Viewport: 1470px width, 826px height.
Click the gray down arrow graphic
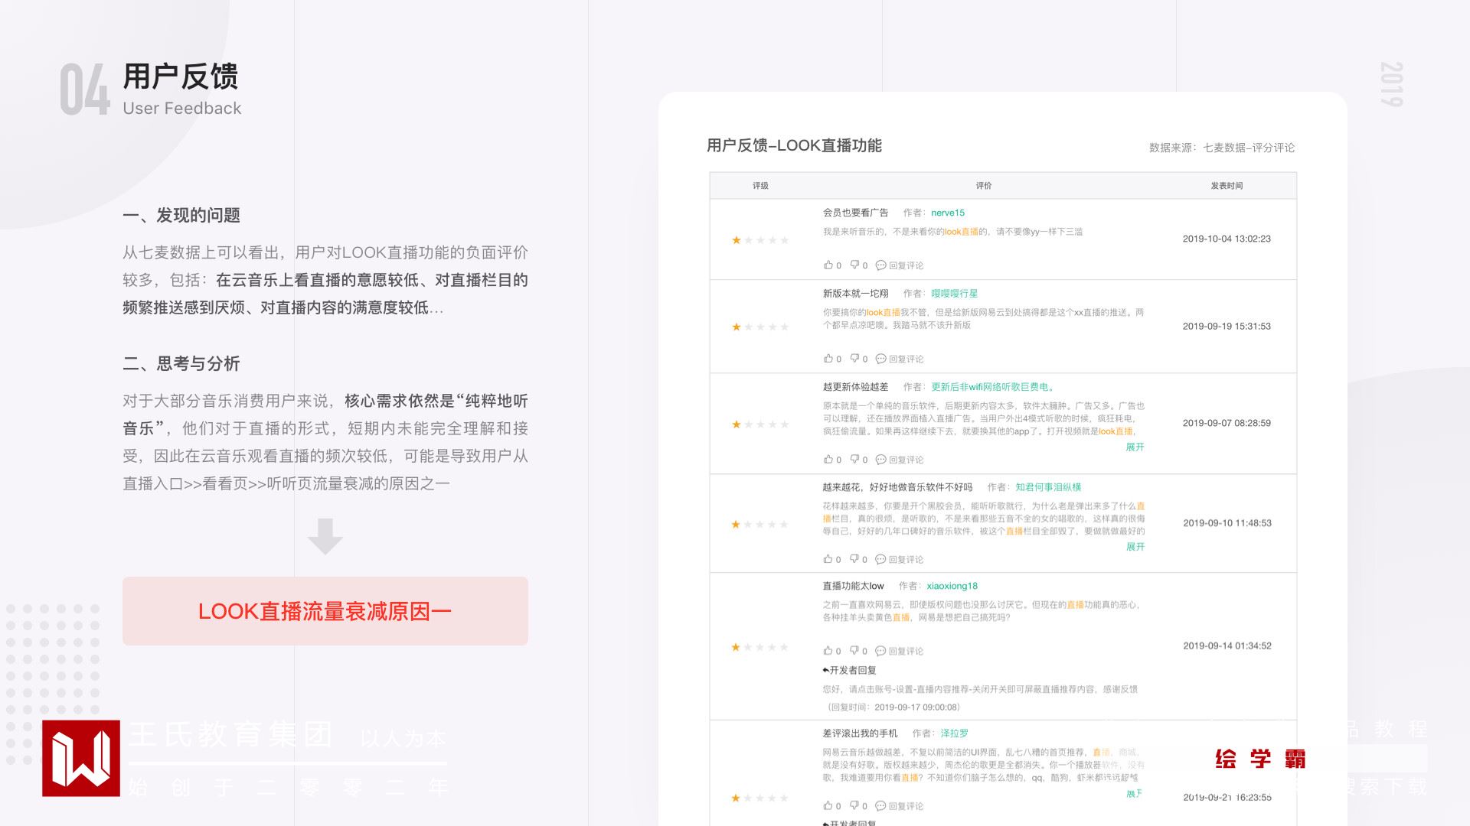point(325,536)
